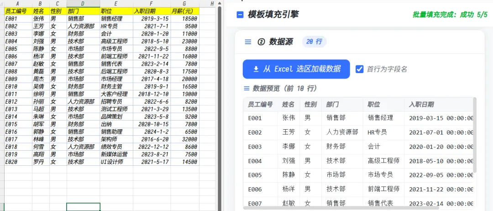Select column D header in spreadsheet

pyautogui.click(x=83, y=4)
